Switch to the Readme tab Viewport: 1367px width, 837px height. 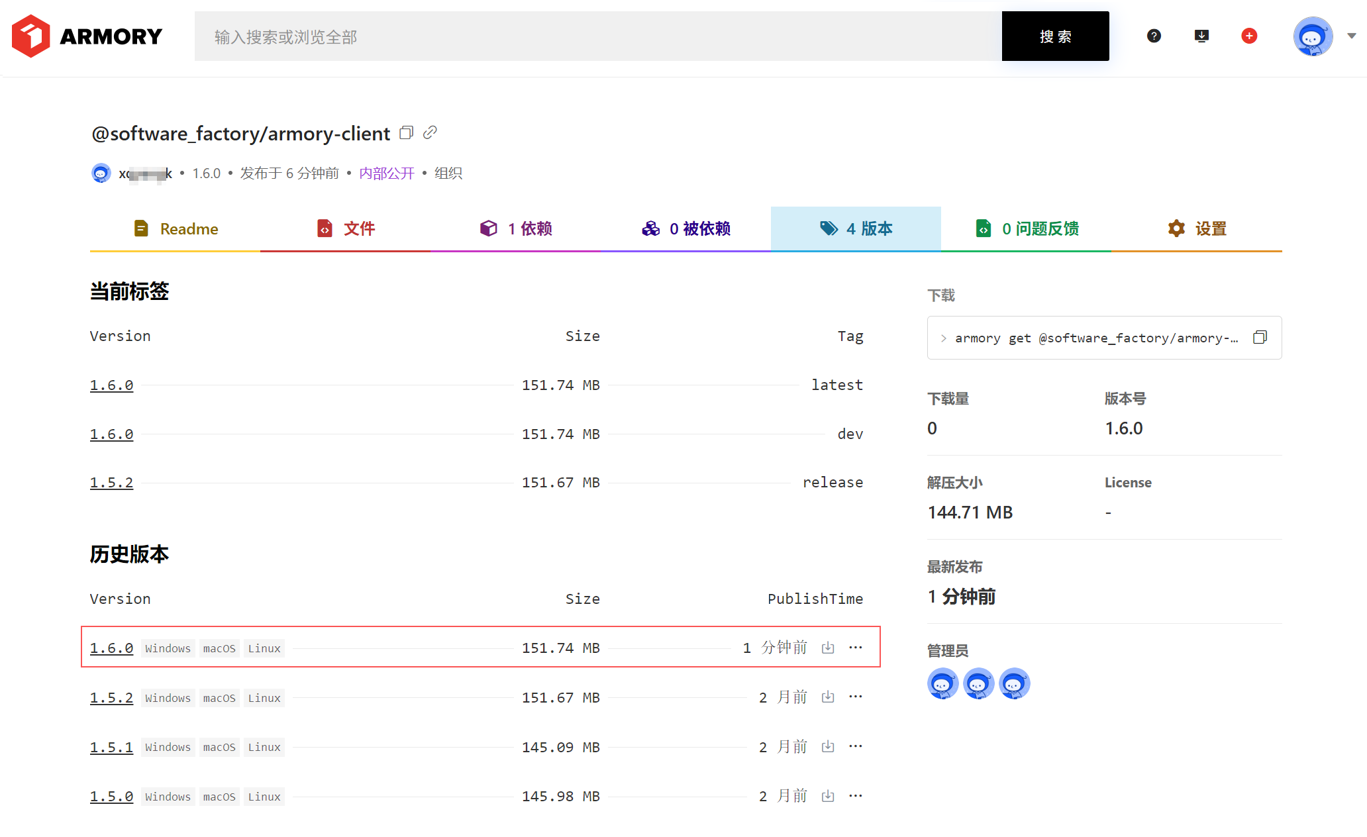(x=176, y=229)
